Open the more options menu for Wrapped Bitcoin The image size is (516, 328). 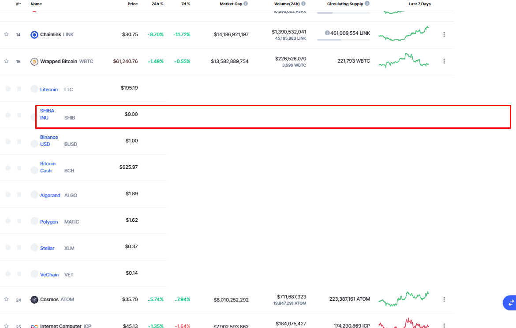pyautogui.click(x=444, y=61)
